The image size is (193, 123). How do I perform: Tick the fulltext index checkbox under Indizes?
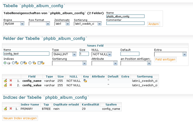click(x=39, y=63)
